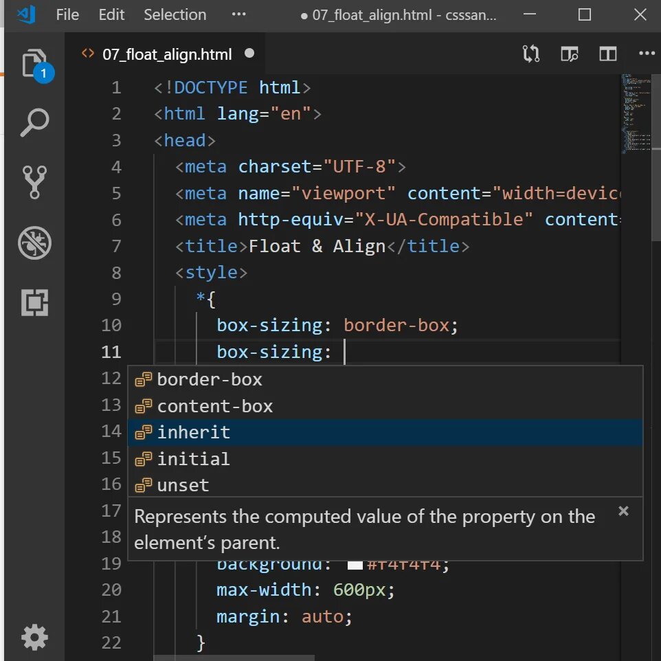
Task: Click the DOCTYPE text on line 1
Action: pyautogui.click(x=210, y=88)
